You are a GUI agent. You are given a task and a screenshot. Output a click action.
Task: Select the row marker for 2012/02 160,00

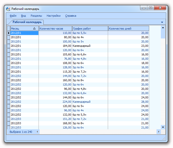point(9,80)
